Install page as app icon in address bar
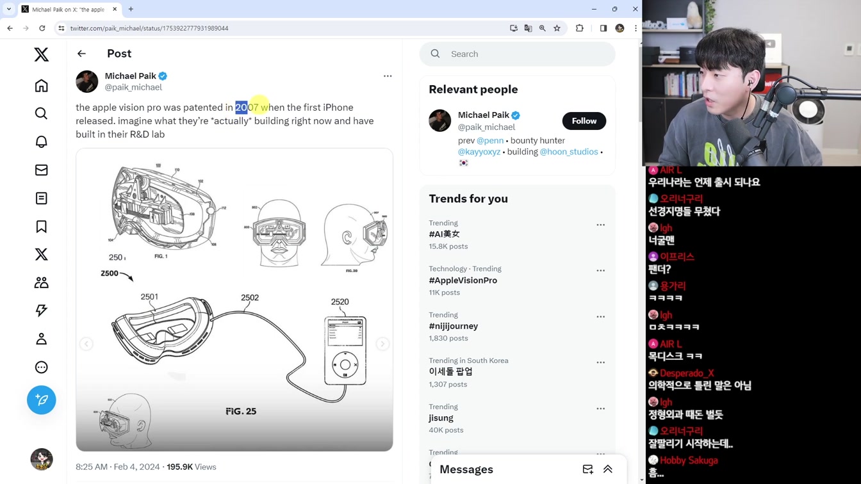Image resolution: width=861 pixels, height=484 pixels. (514, 28)
